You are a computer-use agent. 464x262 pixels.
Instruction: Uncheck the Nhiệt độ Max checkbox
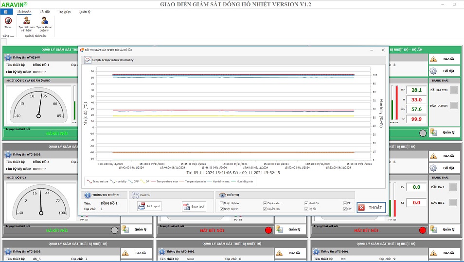coord(222,203)
